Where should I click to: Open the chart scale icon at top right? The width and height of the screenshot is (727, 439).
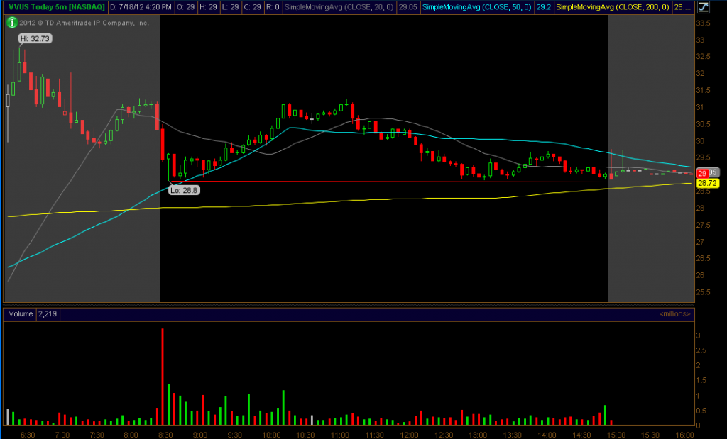pyautogui.click(x=702, y=7)
